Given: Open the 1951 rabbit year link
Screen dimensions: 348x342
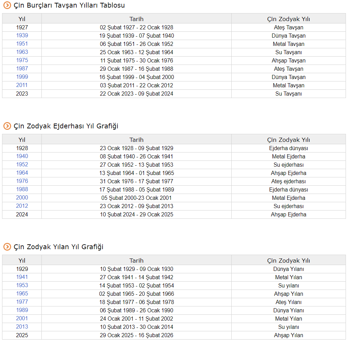Looking at the screenshot, I should point(22,44).
